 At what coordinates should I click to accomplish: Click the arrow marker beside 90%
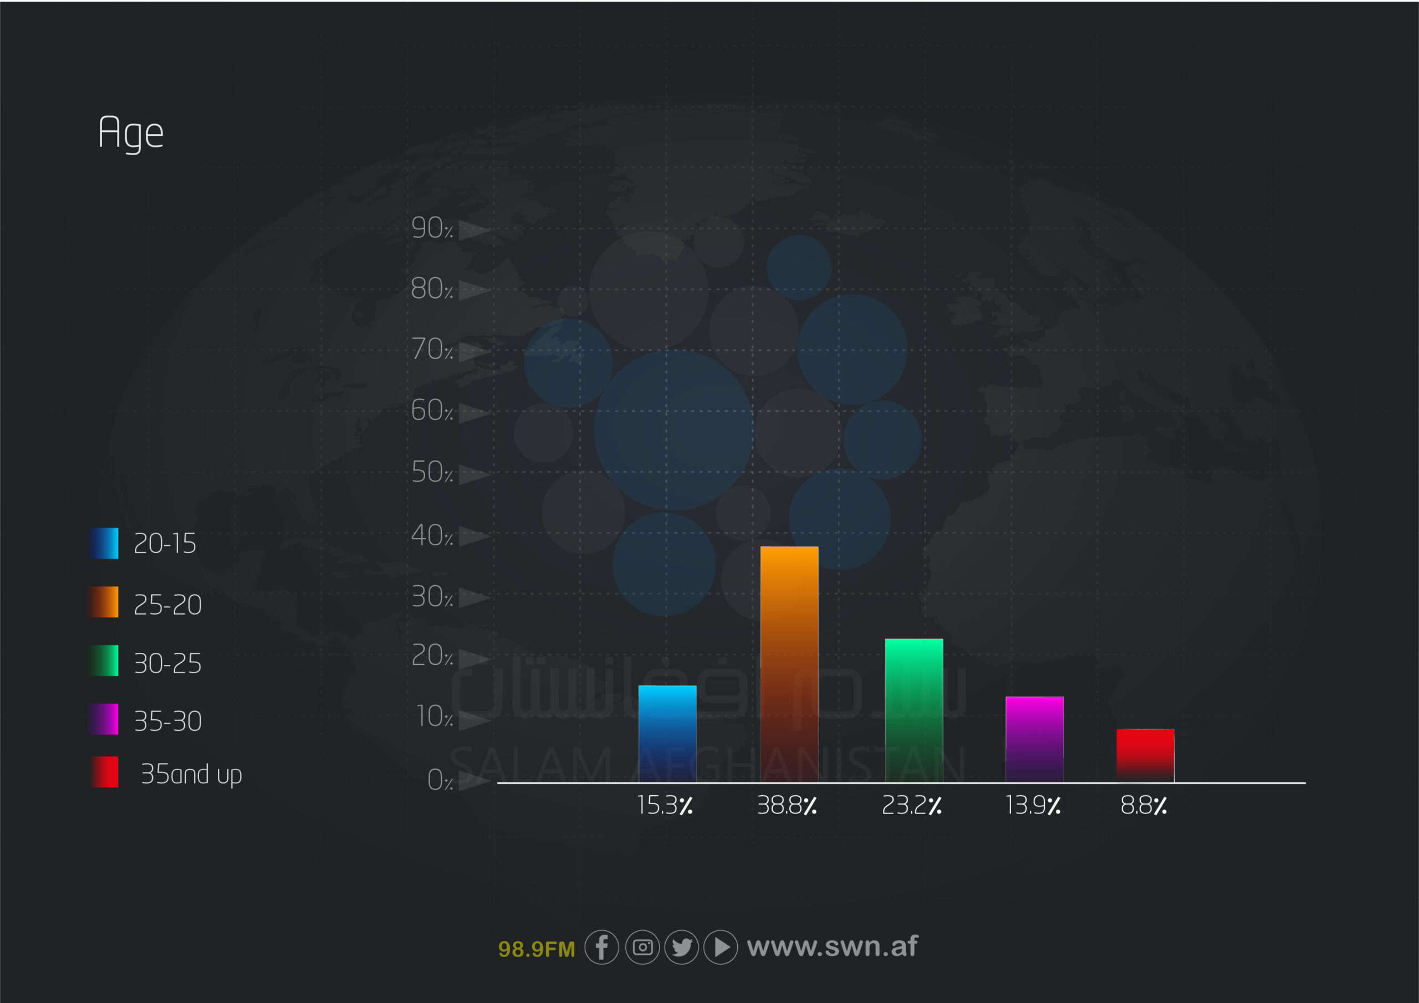(x=473, y=231)
